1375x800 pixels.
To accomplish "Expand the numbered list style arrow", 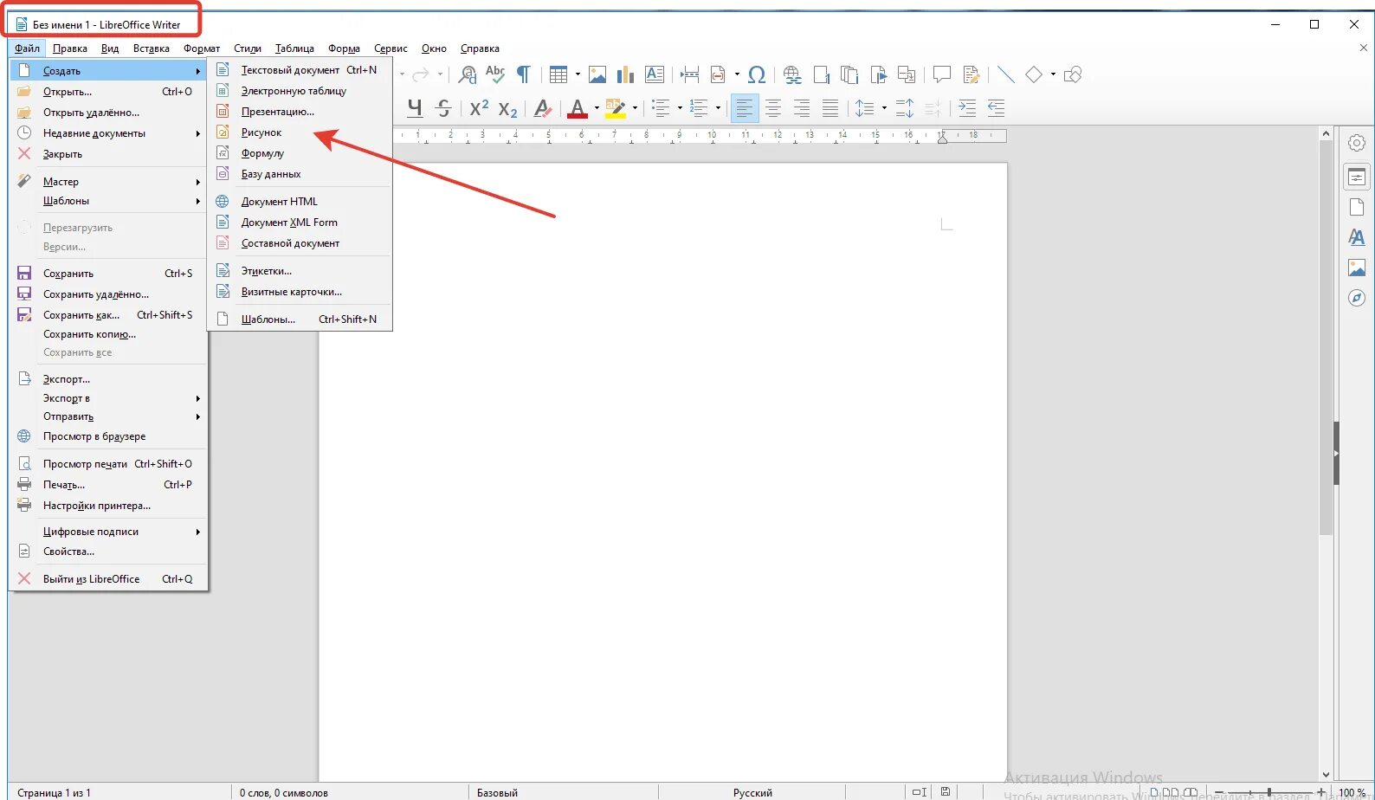I will pyautogui.click(x=718, y=108).
